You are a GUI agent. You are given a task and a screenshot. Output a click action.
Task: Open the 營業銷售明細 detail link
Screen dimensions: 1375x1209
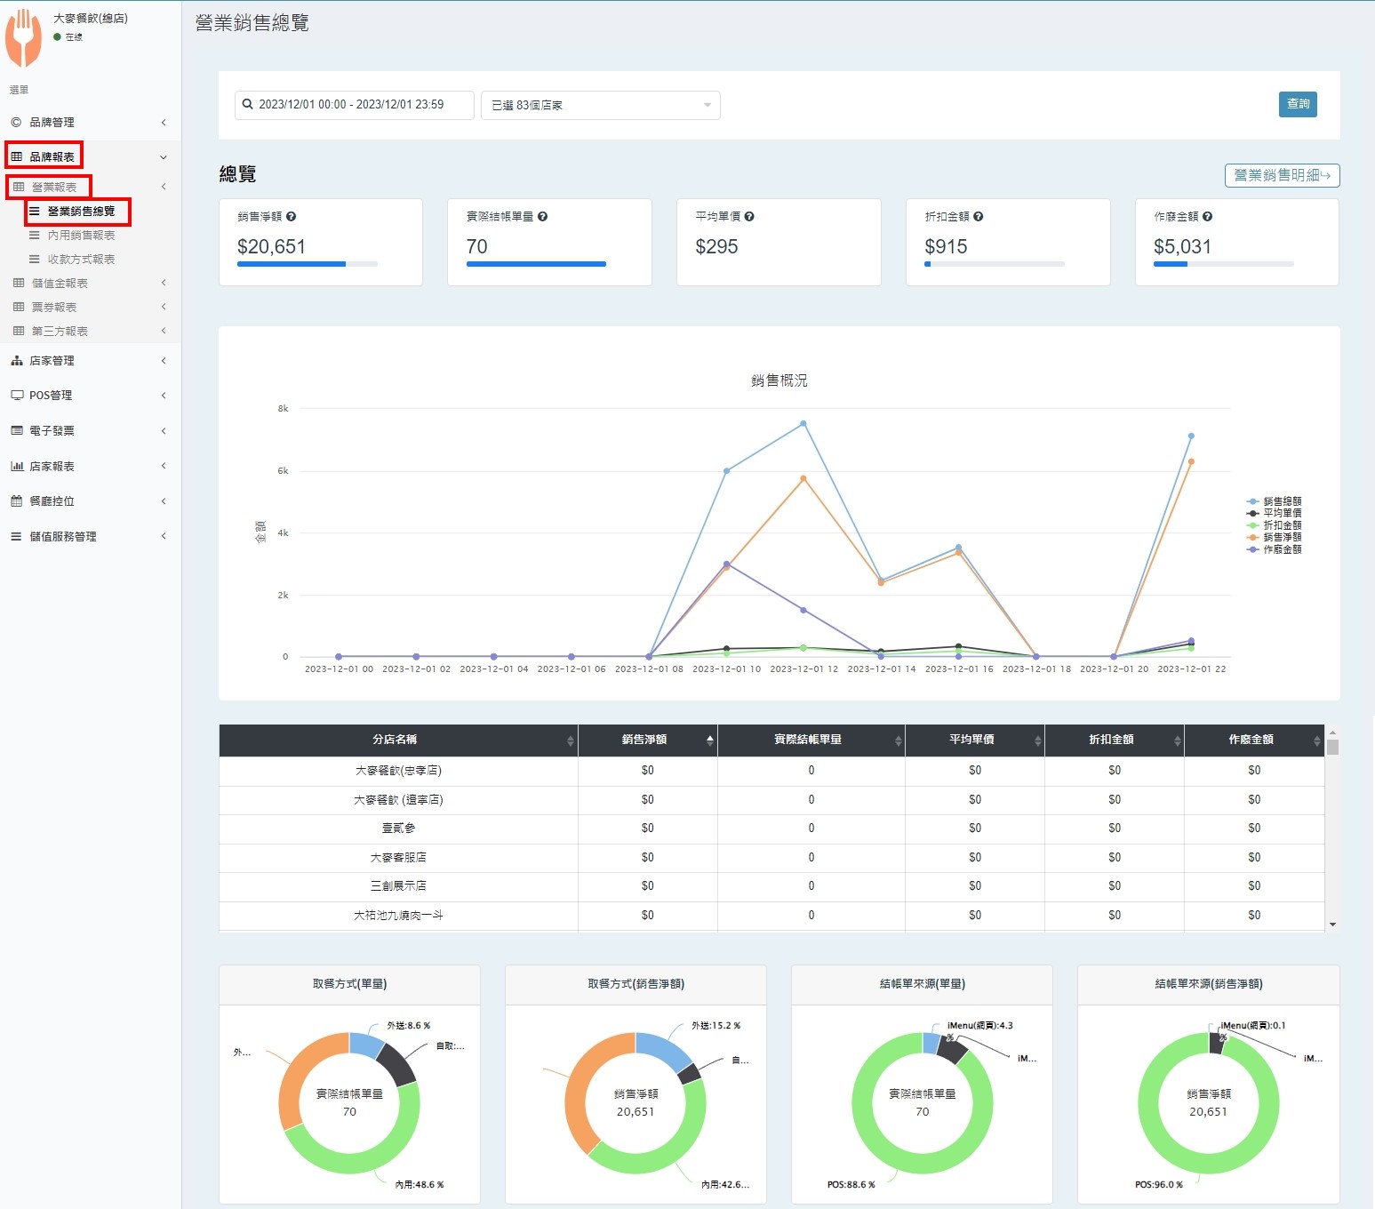(x=1281, y=176)
